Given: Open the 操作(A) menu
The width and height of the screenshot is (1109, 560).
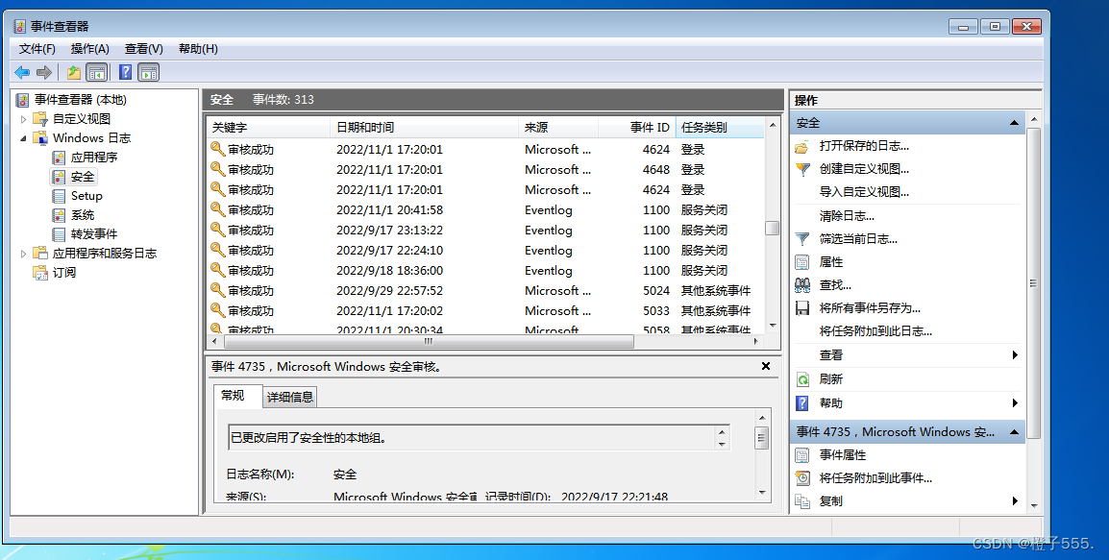Looking at the screenshot, I should click(x=89, y=49).
